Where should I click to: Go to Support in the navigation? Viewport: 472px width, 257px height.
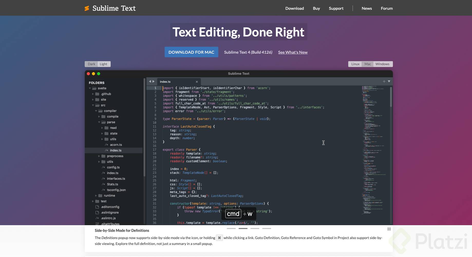tap(336, 8)
